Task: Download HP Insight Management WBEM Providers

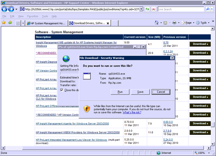Action: click(x=200, y=132)
